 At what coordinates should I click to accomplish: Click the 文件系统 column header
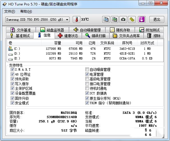[x=107, y=43]
